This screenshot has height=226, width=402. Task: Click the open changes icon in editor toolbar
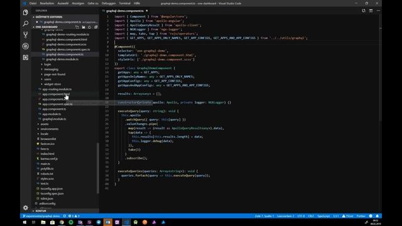tap(364, 11)
